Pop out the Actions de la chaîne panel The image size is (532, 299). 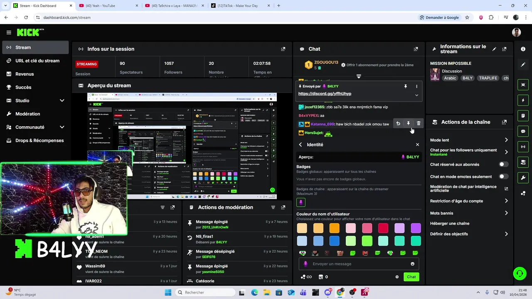[504, 122]
